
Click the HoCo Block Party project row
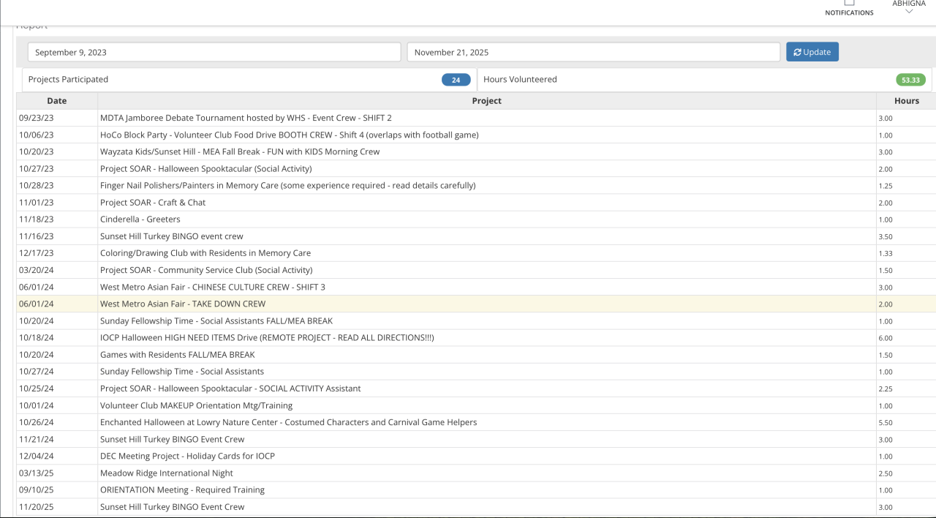click(x=289, y=135)
